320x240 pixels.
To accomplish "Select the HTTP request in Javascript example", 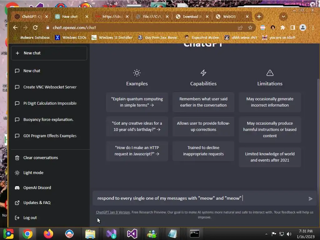I will click(x=137, y=151).
